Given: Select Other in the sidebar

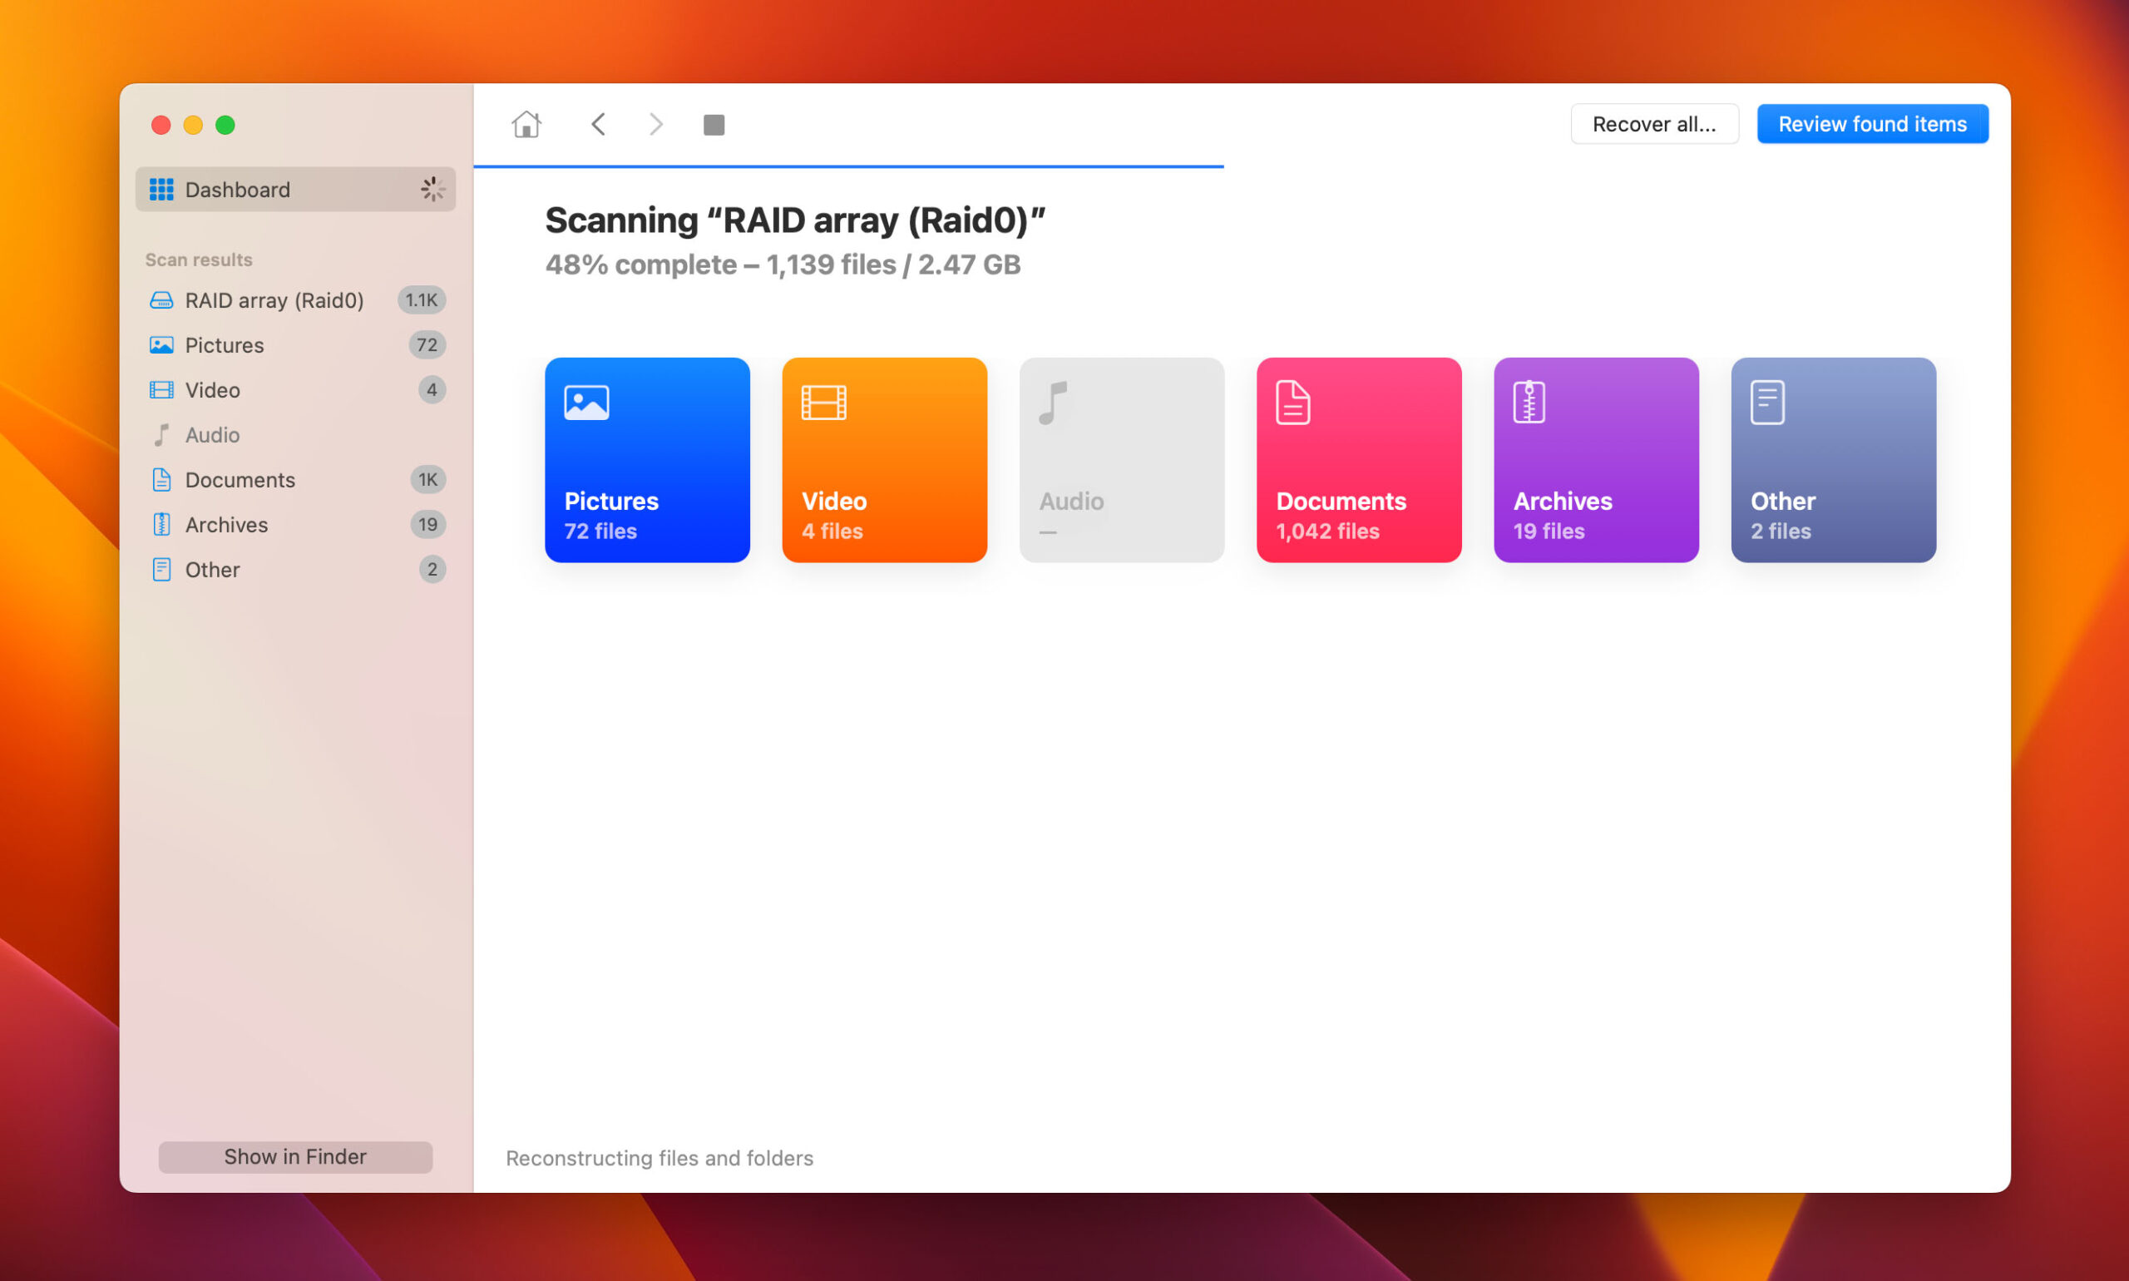Looking at the screenshot, I should tap(295, 569).
